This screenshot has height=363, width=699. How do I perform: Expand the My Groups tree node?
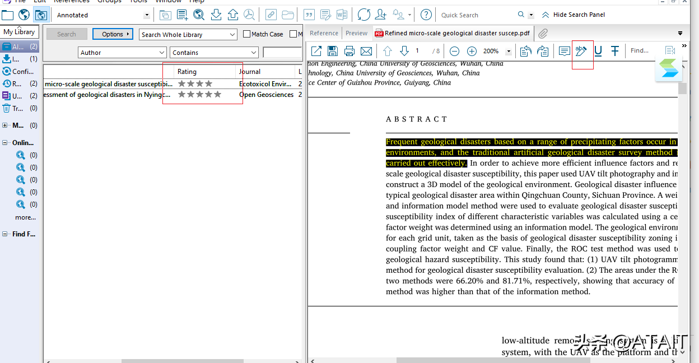[5, 125]
